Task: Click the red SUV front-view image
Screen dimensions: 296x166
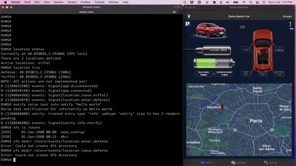Action: click(x=210, y=30)
